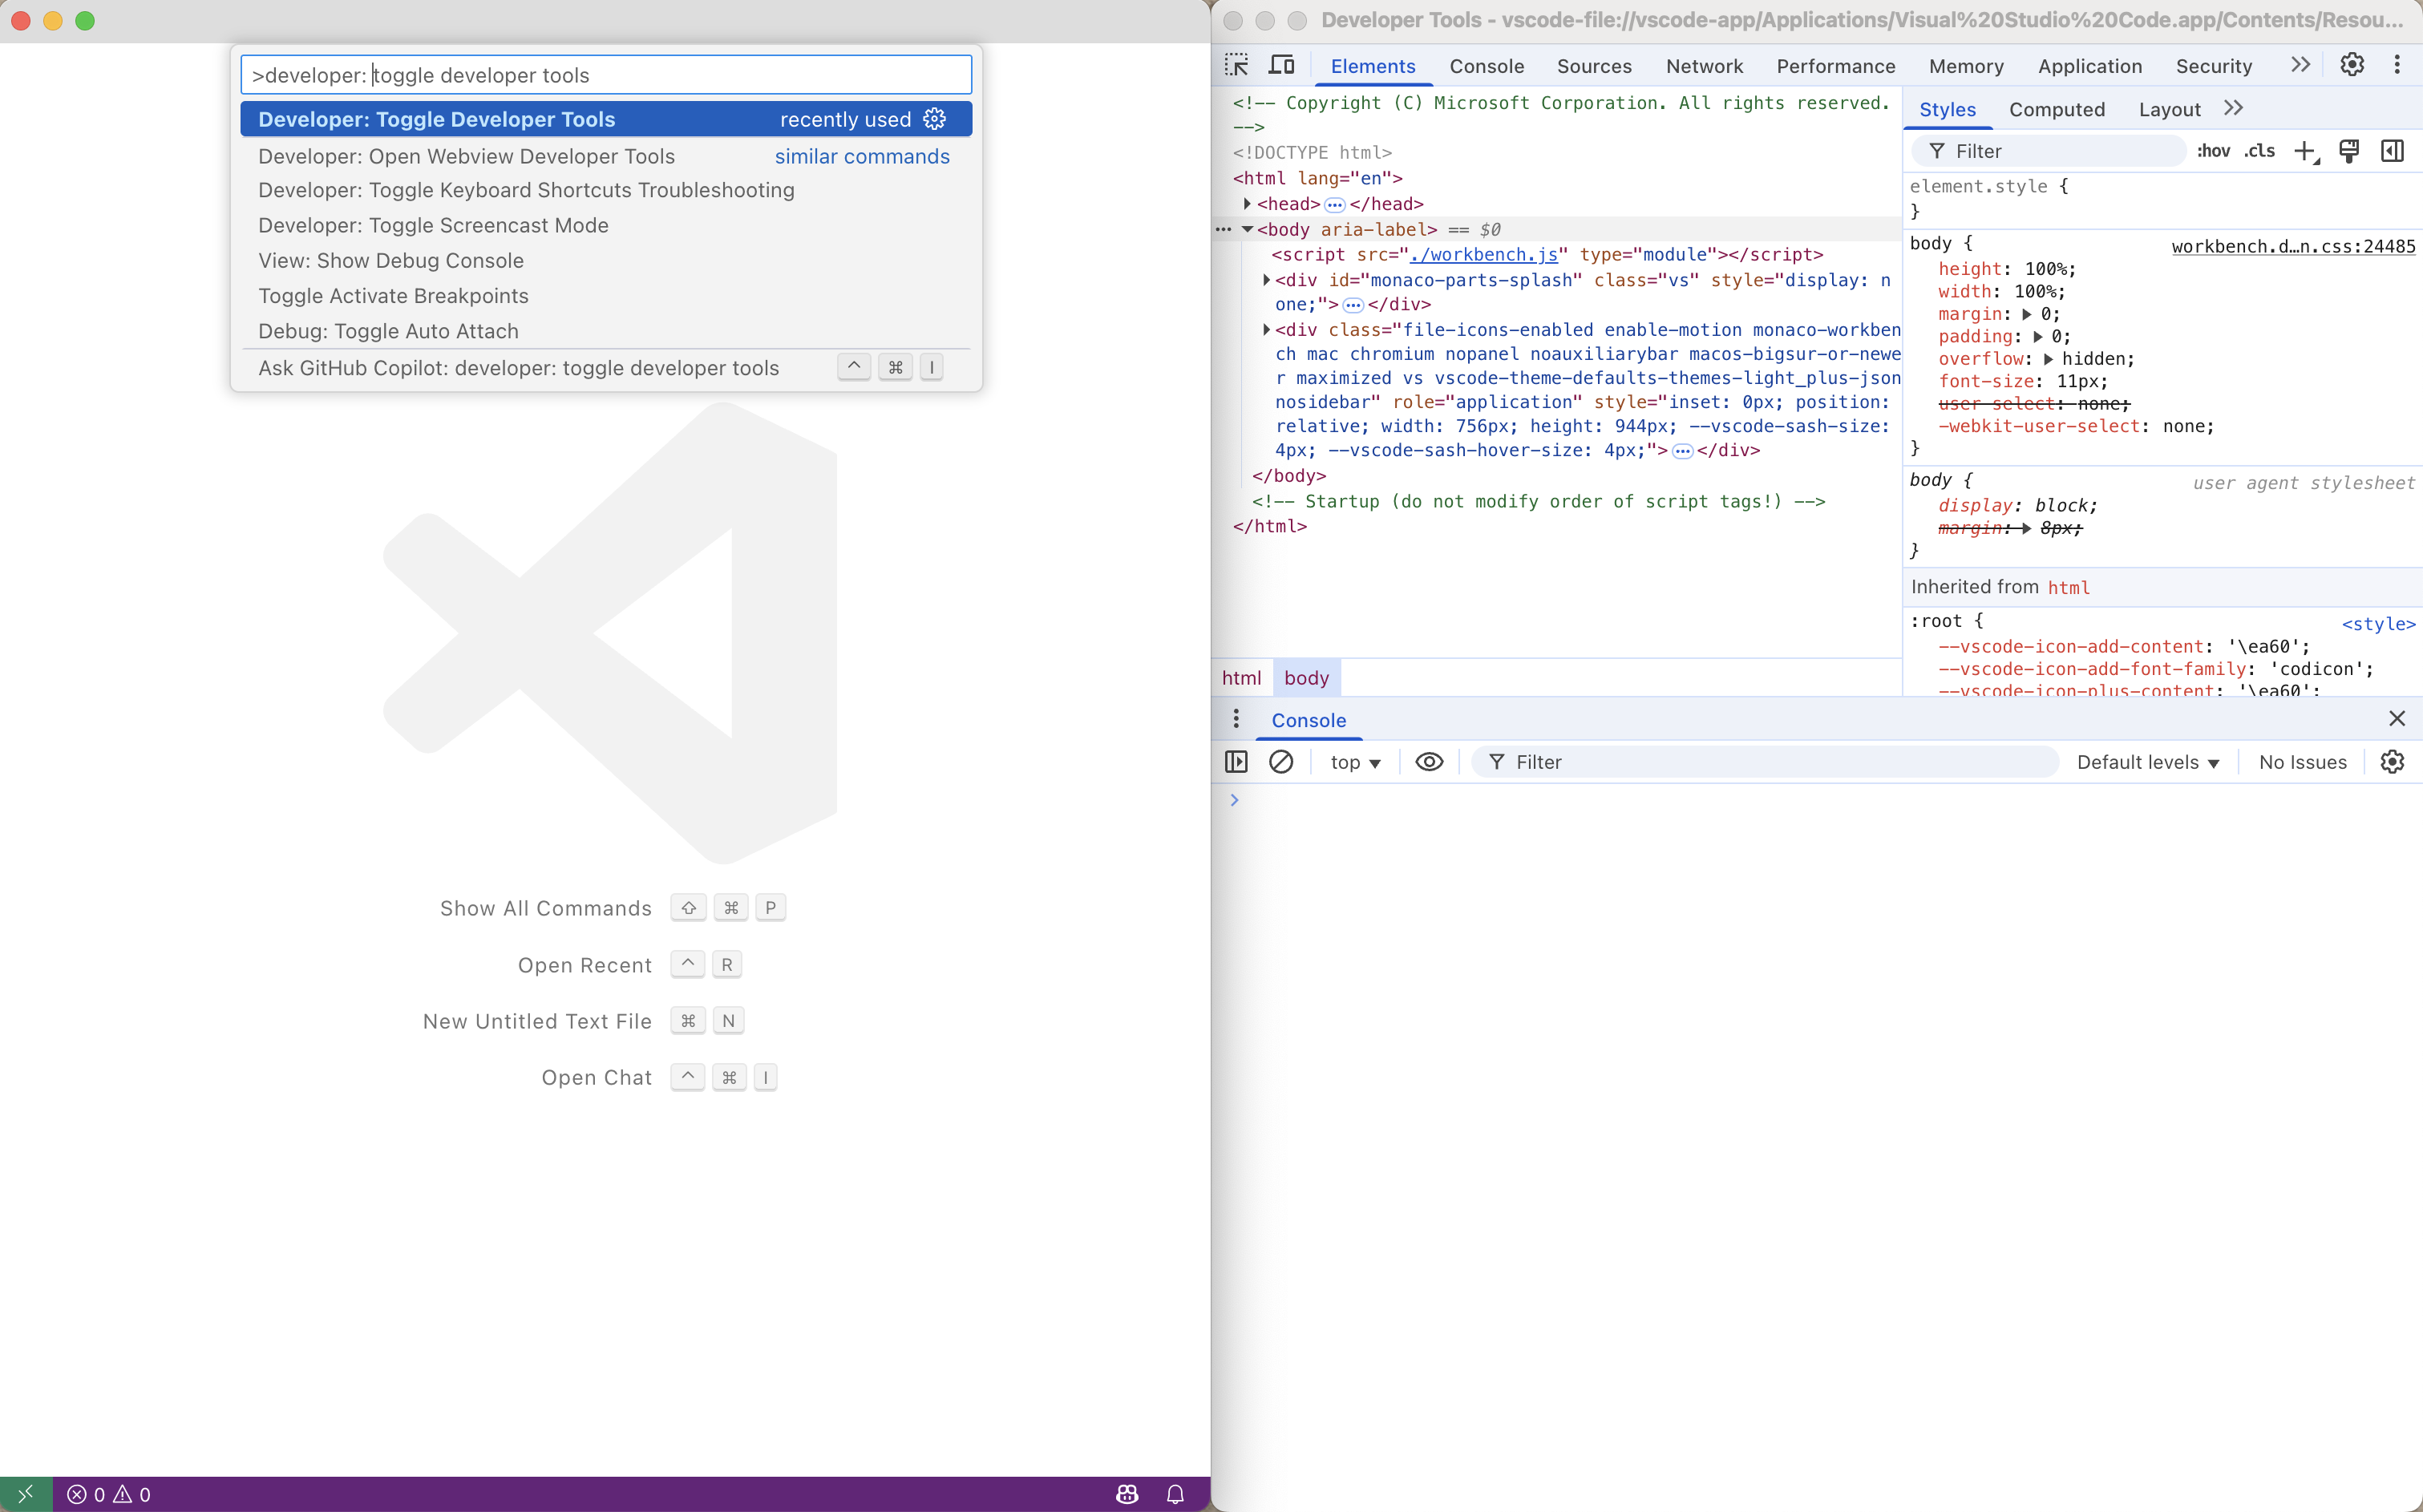
Task: Click the new style rule plus icon
Action: (2305, 151)
